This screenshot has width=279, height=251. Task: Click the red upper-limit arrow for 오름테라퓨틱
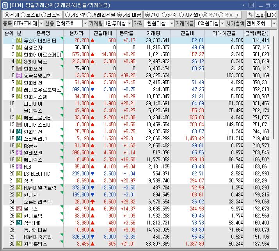click(x=92, y=202)
